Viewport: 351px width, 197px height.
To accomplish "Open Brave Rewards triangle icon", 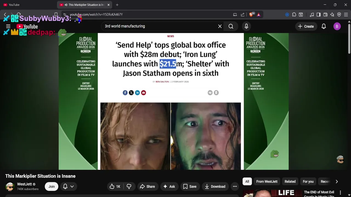I will coord(259,15).
